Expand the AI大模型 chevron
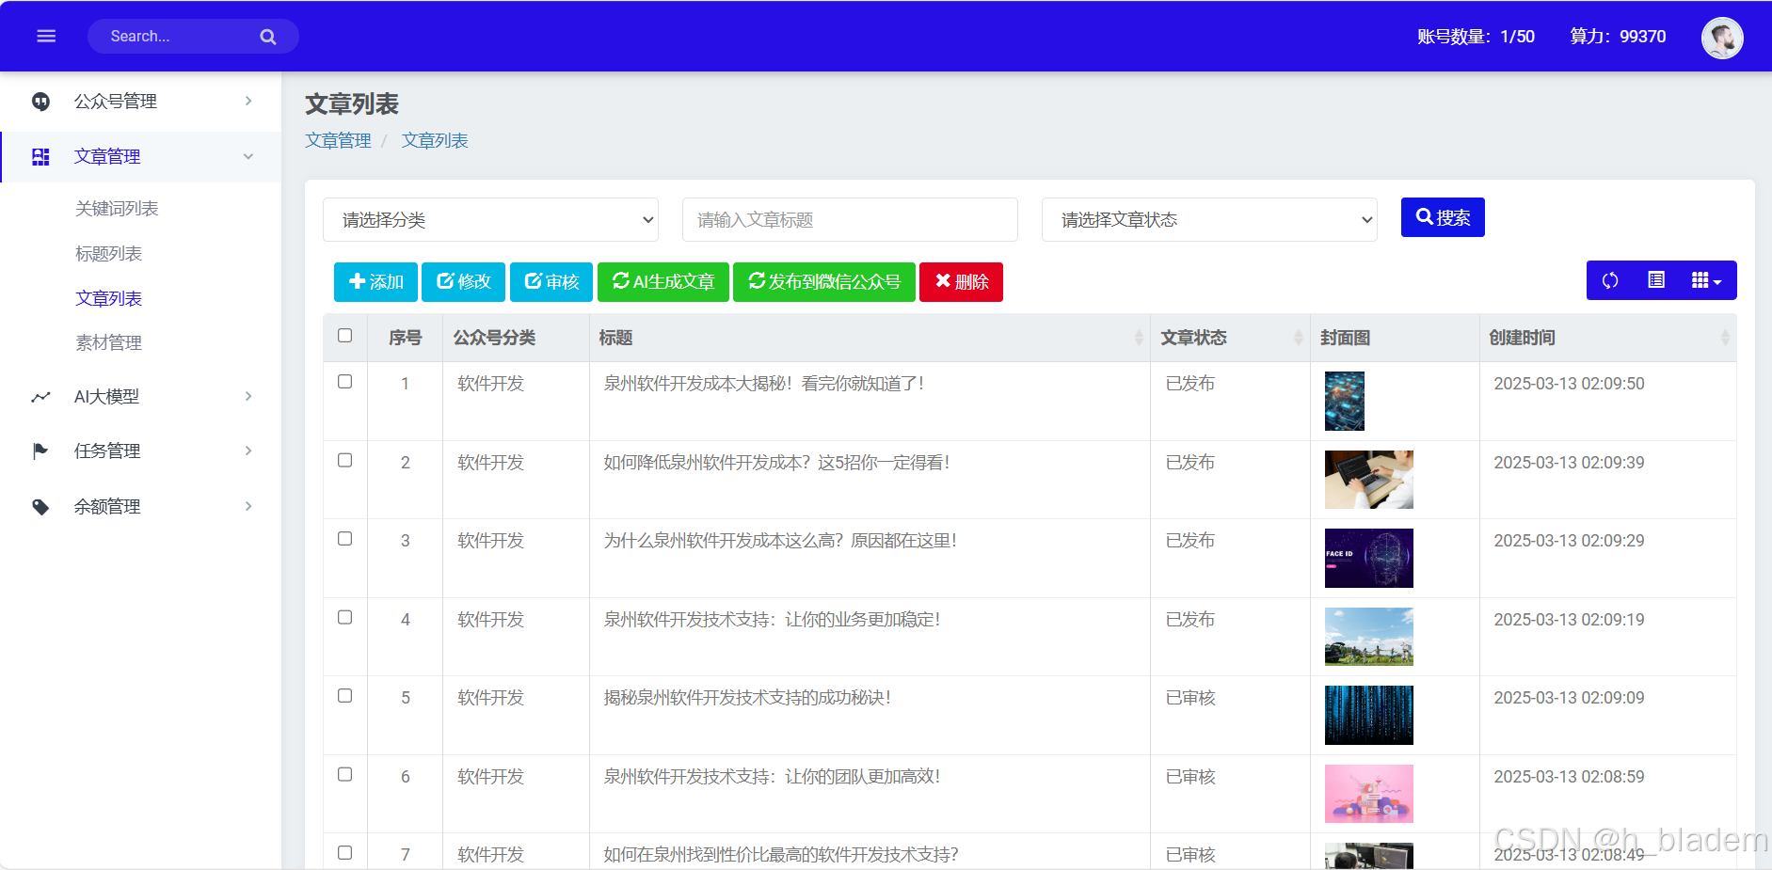The height and width of the screenshot is (870, 1772). tap(248, 396)
